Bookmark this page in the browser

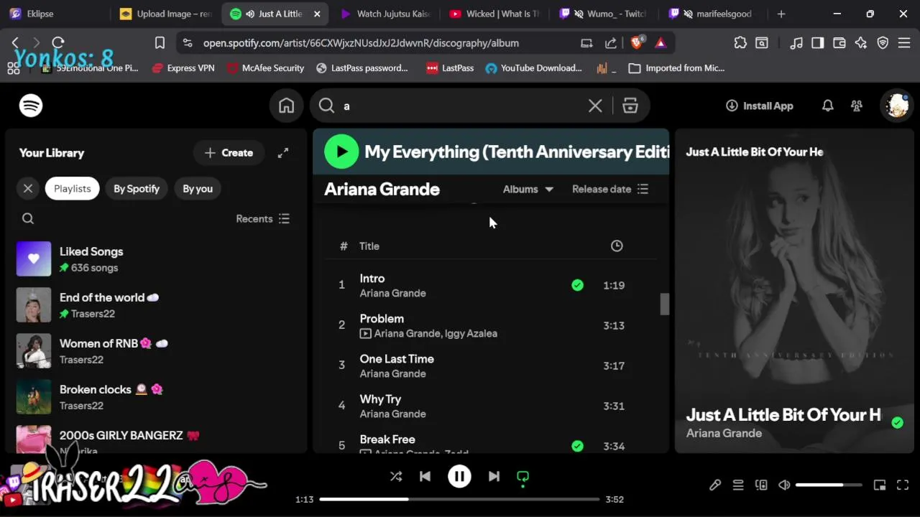tap(160, 43)
